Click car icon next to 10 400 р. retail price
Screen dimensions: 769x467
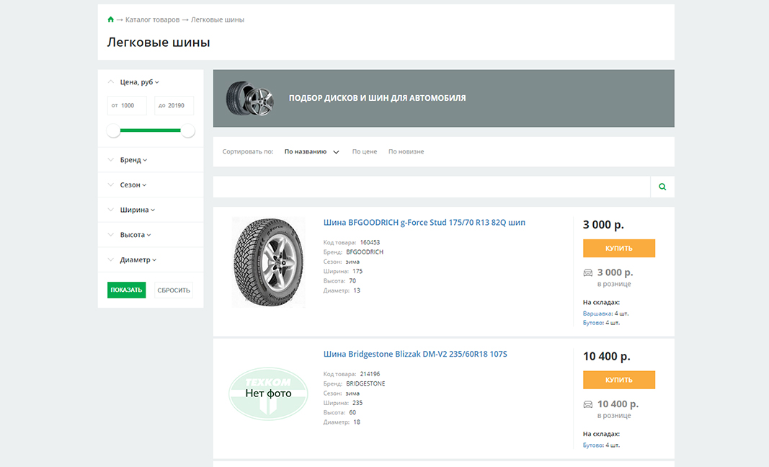tap(587, 404)
